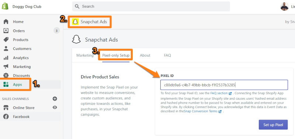The height and width of the screenshot is (139, 295).
Task: Focus the top Search bar
Action: (x=151, y=6)
